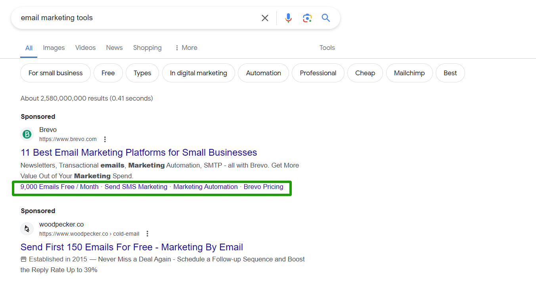Open 'Send First 150 Emails For Free' headline
536x284 pixels.
click(132, 247)
